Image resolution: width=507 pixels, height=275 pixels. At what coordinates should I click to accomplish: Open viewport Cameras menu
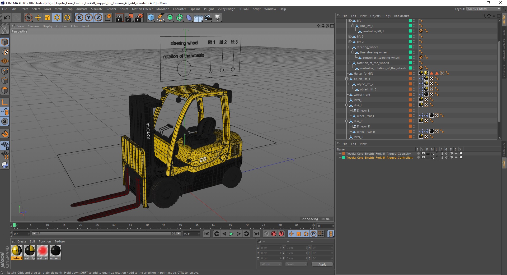[x=33, y=26]
